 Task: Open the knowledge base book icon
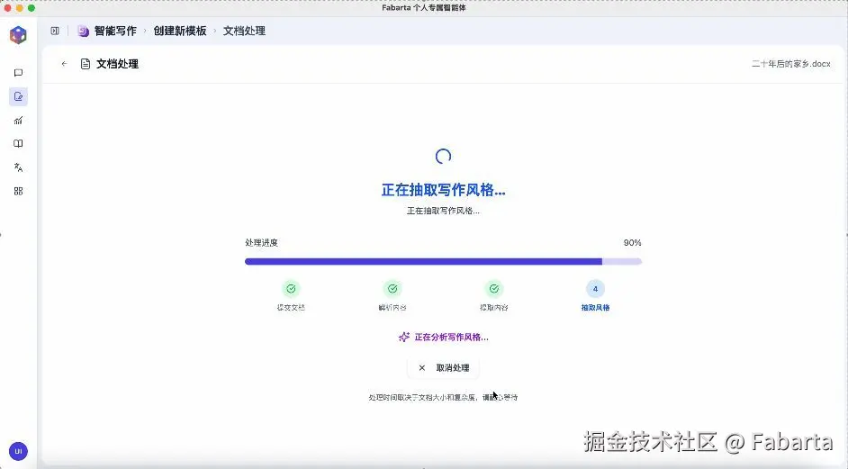tap(18, 143)
